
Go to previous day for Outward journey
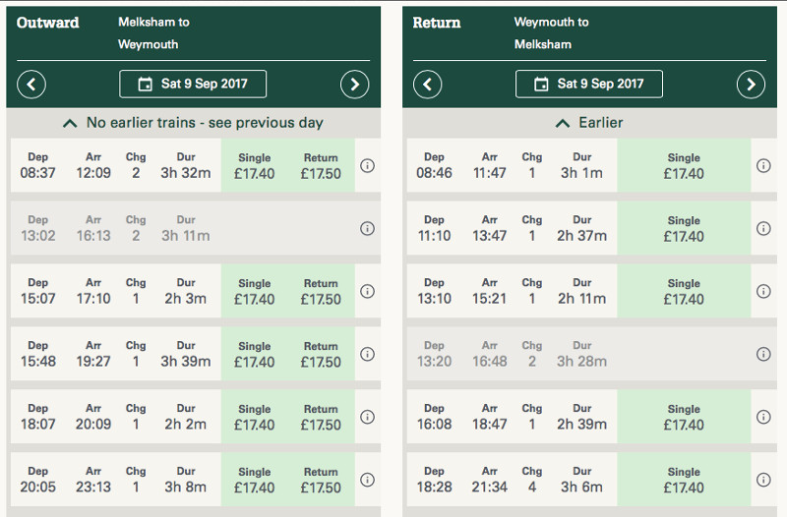tap(31, 85)
